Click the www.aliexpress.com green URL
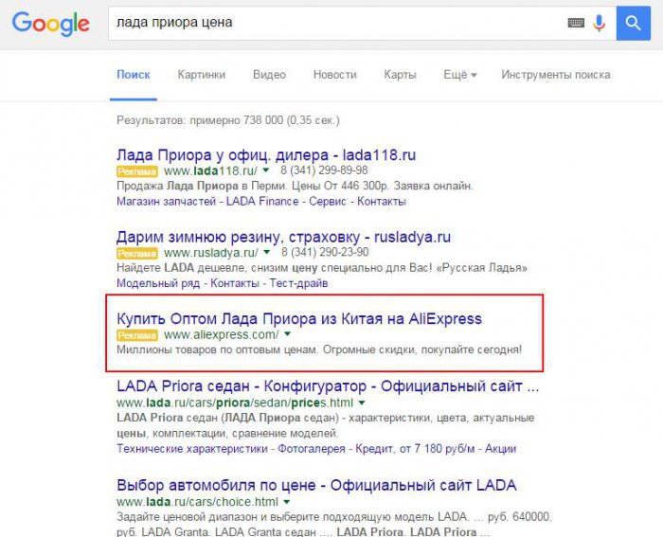Image resolution: width=663 pixels, height=537 pixels. point(222,335)
